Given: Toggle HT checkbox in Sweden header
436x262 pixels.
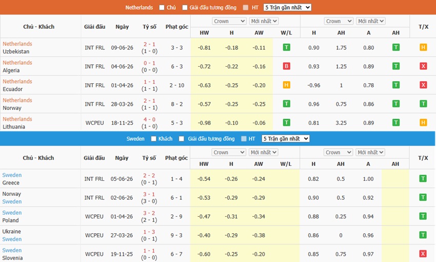Looking at the screenshot, I should [244, 139].
